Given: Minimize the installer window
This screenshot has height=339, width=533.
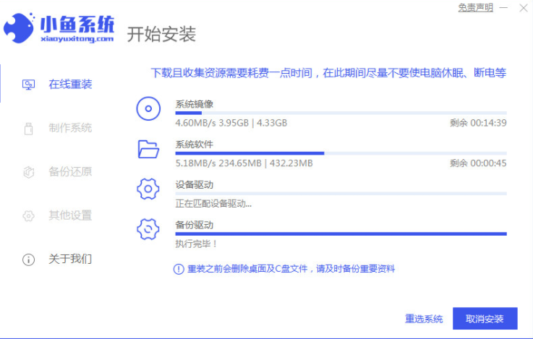Looking at the screenshot, I should tap(503, 7).
